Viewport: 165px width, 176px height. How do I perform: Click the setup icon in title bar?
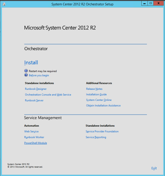3,4
